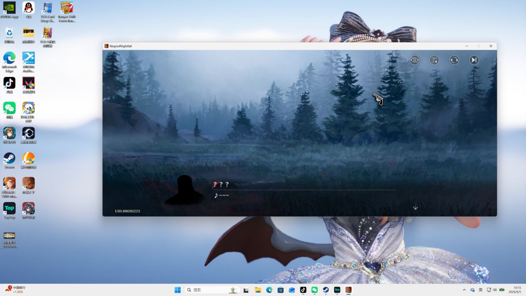The image size is (526, 296).
Task: Click the silhouette character portrait
Action: pos(184,189)
